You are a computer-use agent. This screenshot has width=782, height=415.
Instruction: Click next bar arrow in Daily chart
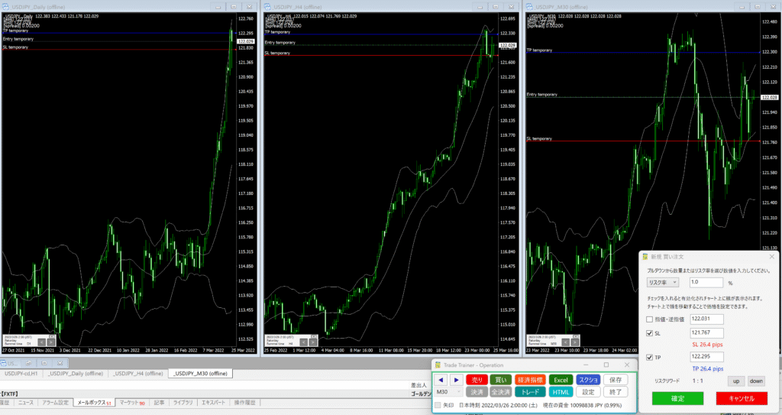click(x=51, y=342)
